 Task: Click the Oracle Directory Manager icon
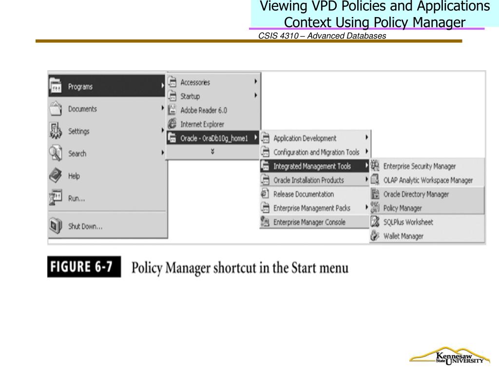(375, 194)
